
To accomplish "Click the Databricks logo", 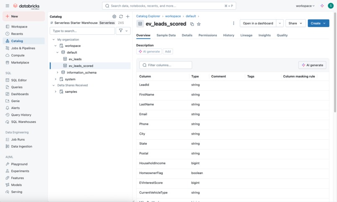I will 26,6.
